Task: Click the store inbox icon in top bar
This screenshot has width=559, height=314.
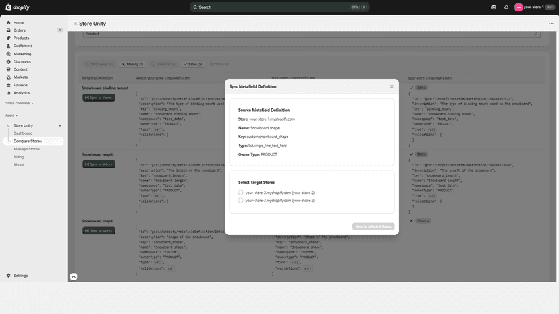Action: [494, 7]
